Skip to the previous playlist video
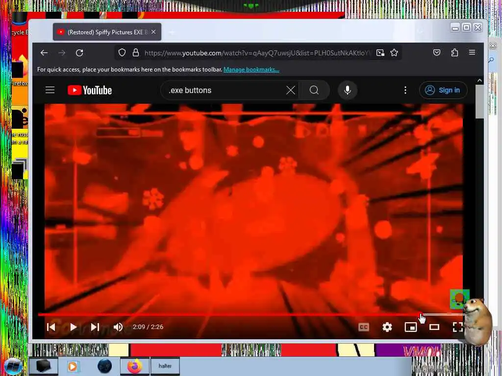This screenshot has width=502, height=376. tap(51, 327)
